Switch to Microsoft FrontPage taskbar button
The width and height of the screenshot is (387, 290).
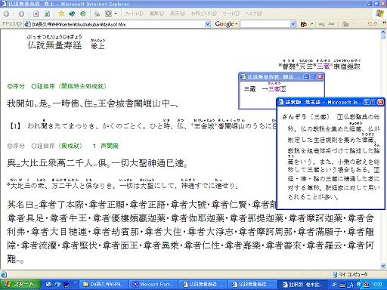(x=153, y=285)
